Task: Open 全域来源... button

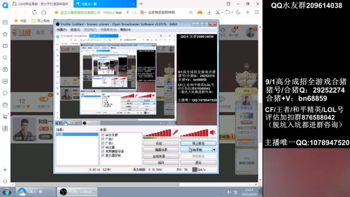Action: pos(161,156)
